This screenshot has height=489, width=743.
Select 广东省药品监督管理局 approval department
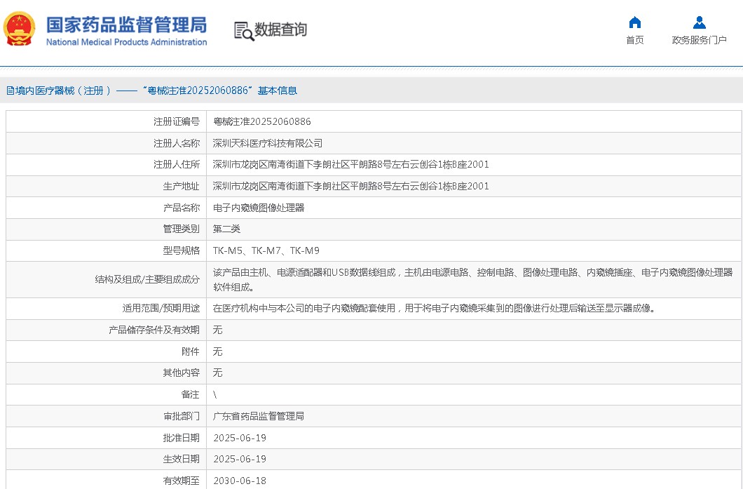259,417
